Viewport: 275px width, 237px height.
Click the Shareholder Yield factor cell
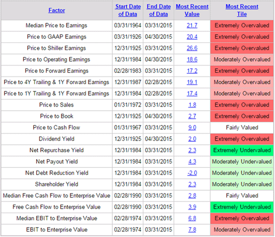56,184
